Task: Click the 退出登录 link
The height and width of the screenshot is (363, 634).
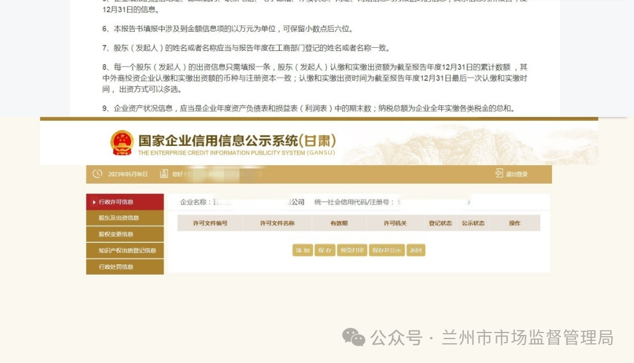Action: (516, 174)
